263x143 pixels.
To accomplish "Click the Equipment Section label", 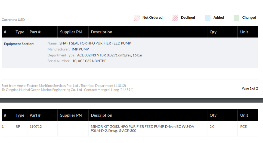I will pos(19,44).
